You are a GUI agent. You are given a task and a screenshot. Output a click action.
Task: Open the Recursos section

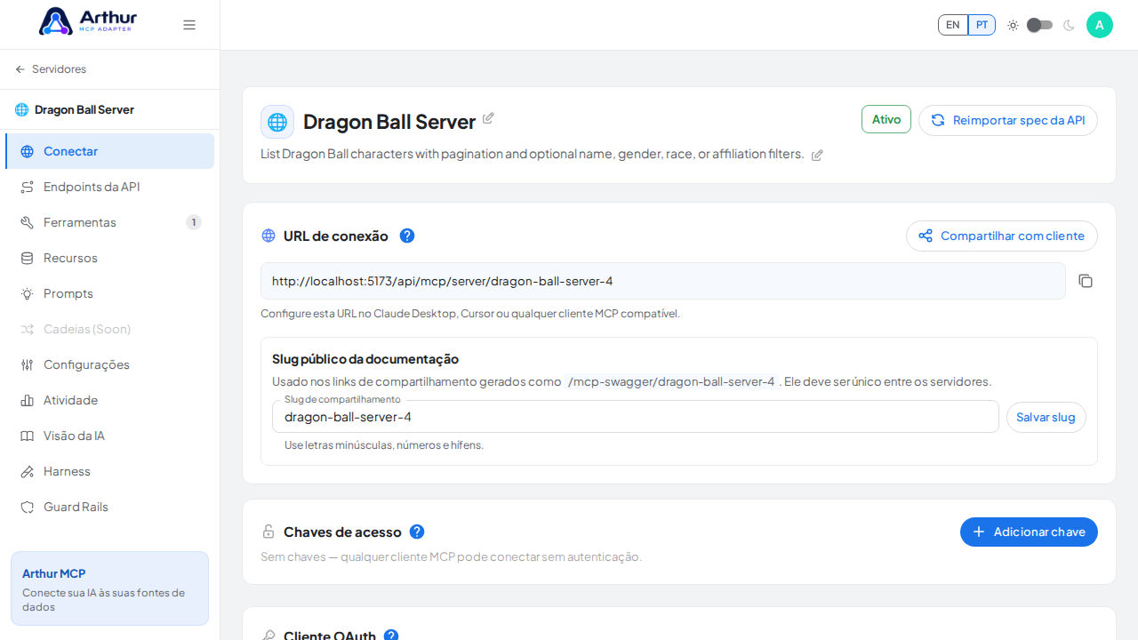click(x=109, y=258)
